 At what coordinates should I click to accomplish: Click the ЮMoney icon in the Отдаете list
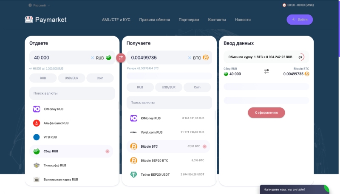[x=37, y=109]
